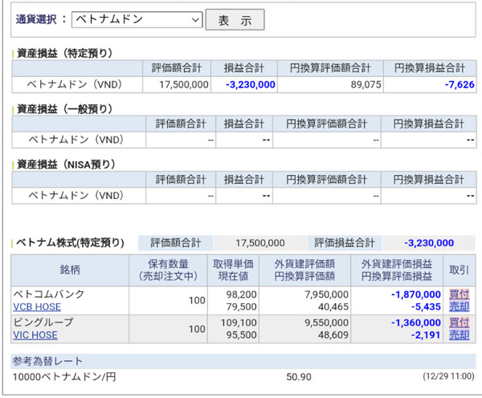Select the 資産損益（一般預り）section heading
This screenshot has width=482, height=398.
pos(66,109)
